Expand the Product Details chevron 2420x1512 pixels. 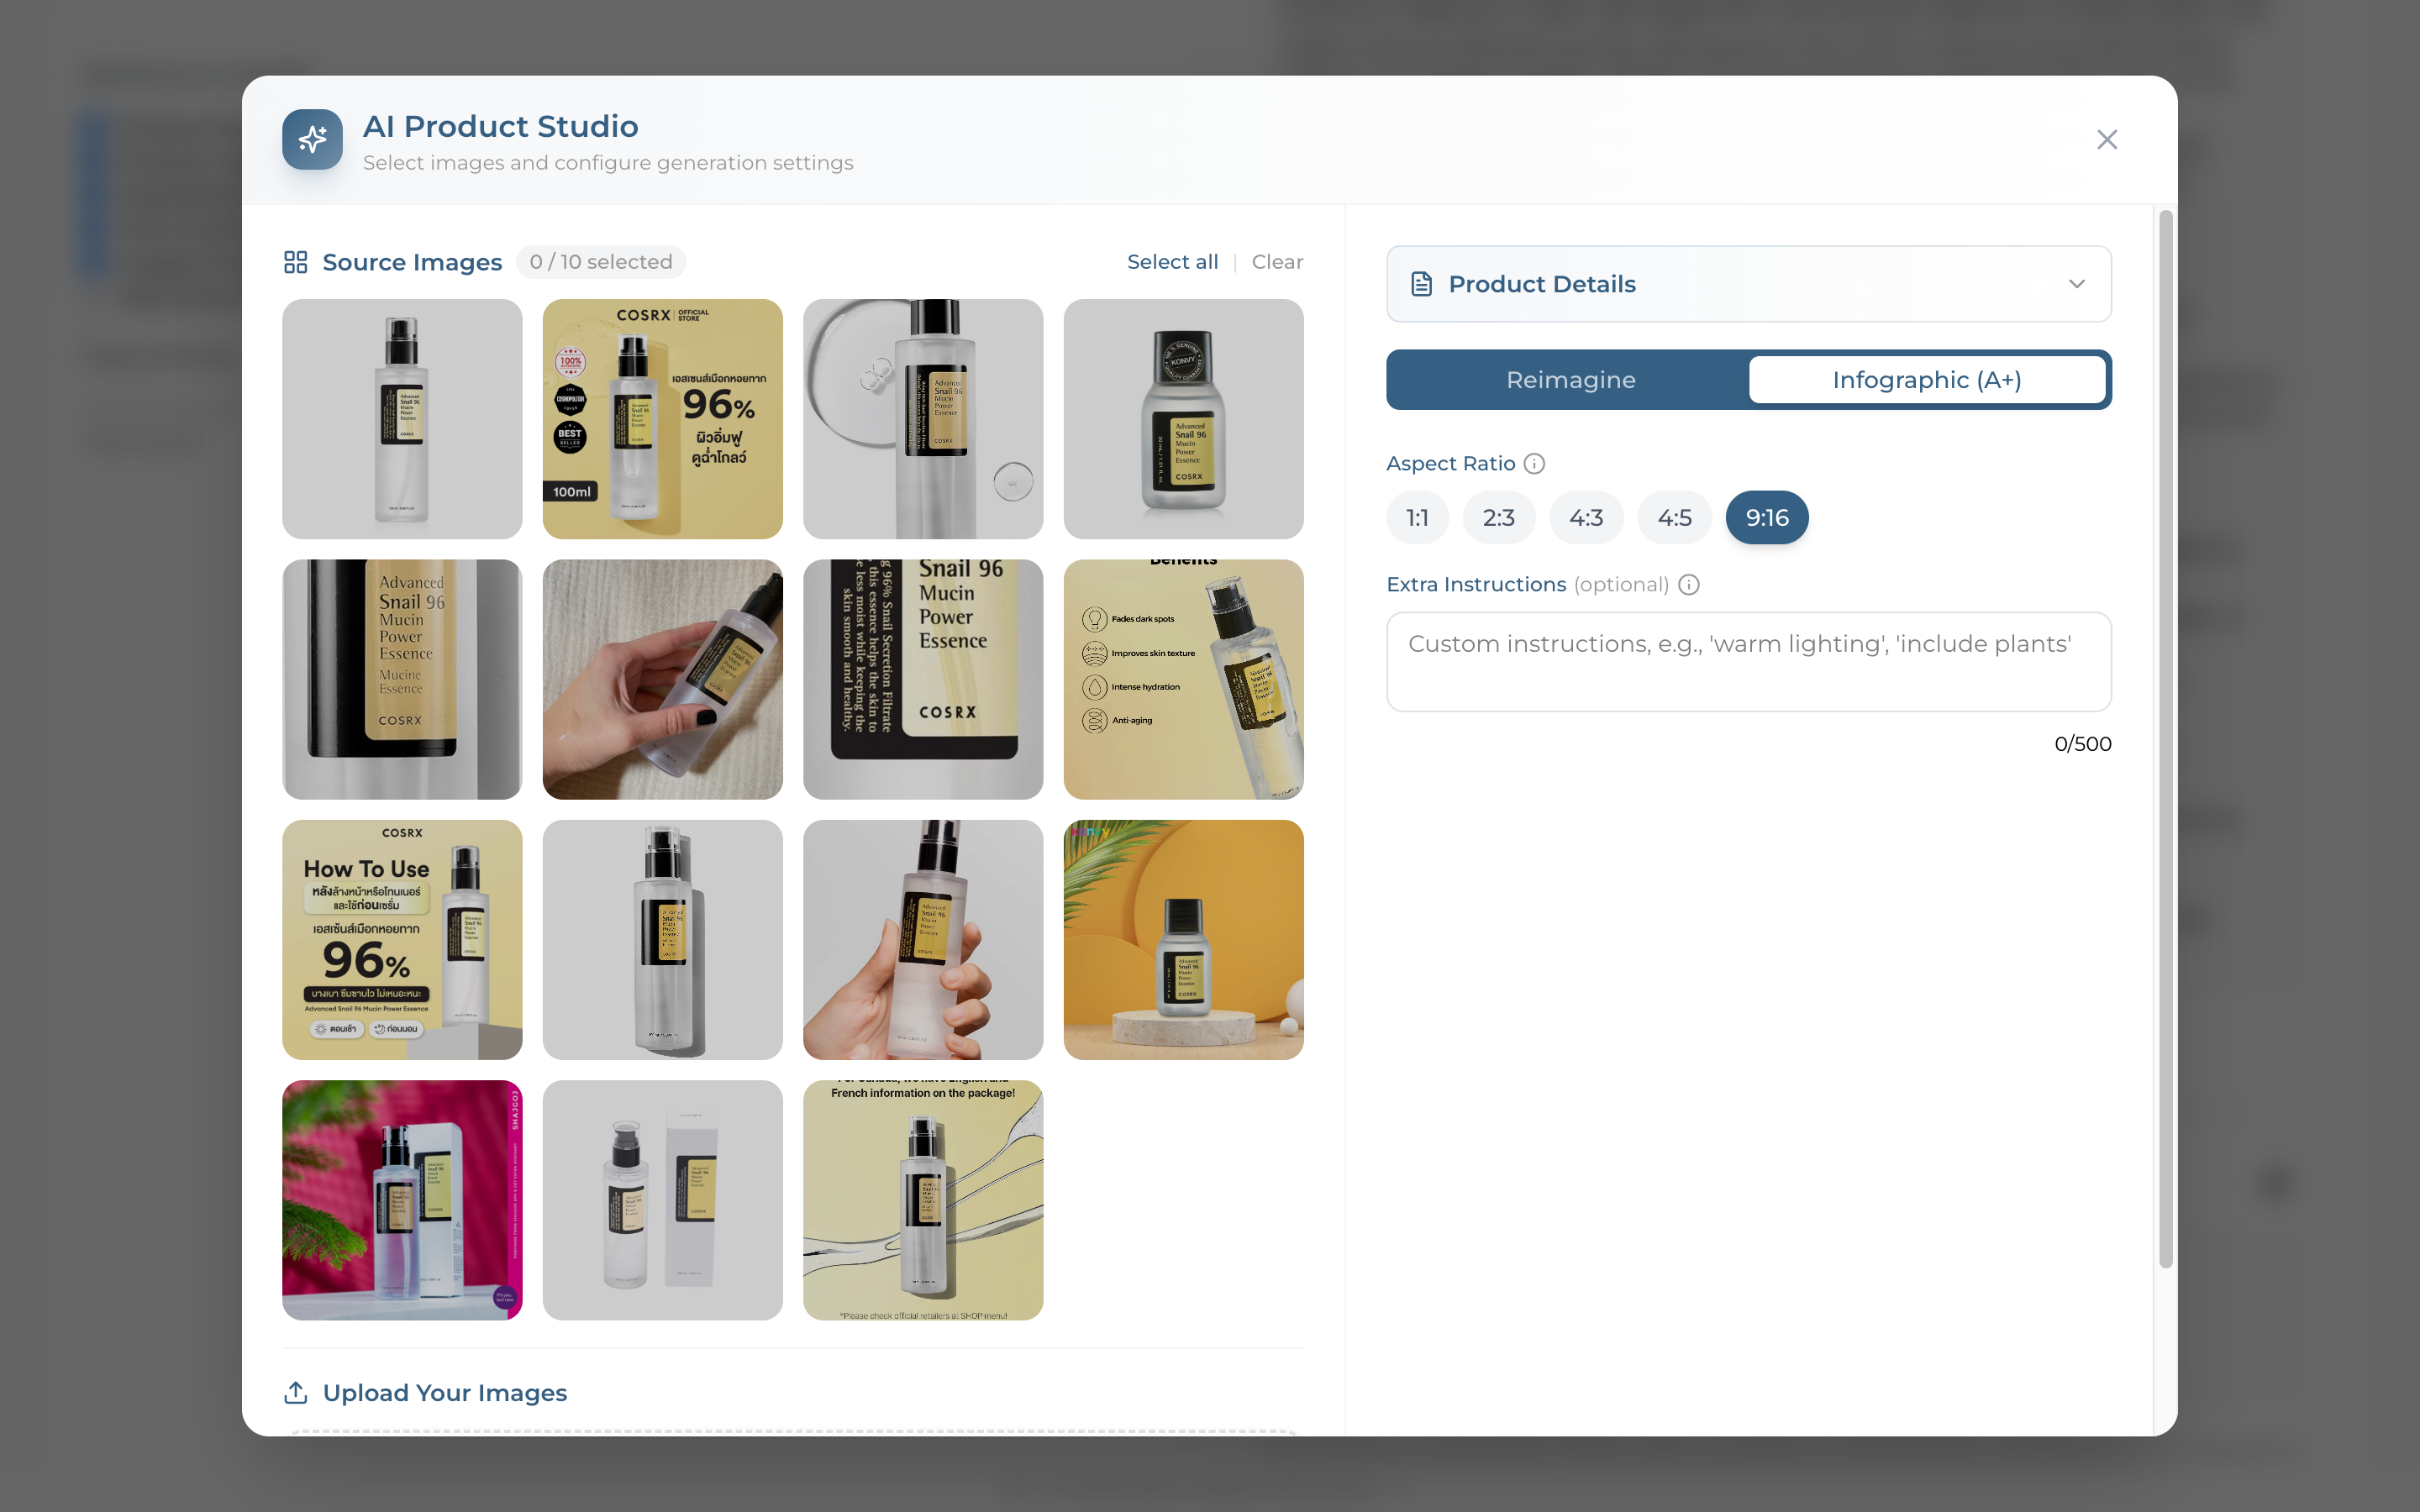(x=2077, y=284)
